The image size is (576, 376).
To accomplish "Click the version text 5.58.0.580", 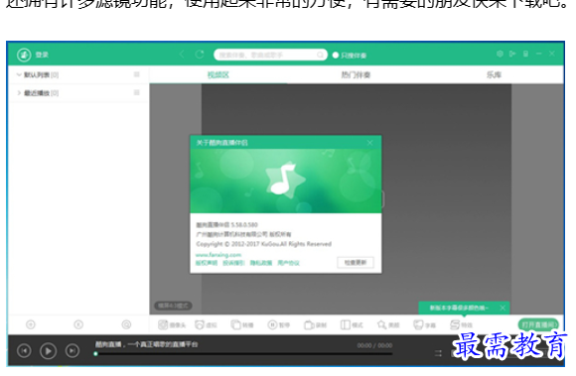I will pos(244,224).
